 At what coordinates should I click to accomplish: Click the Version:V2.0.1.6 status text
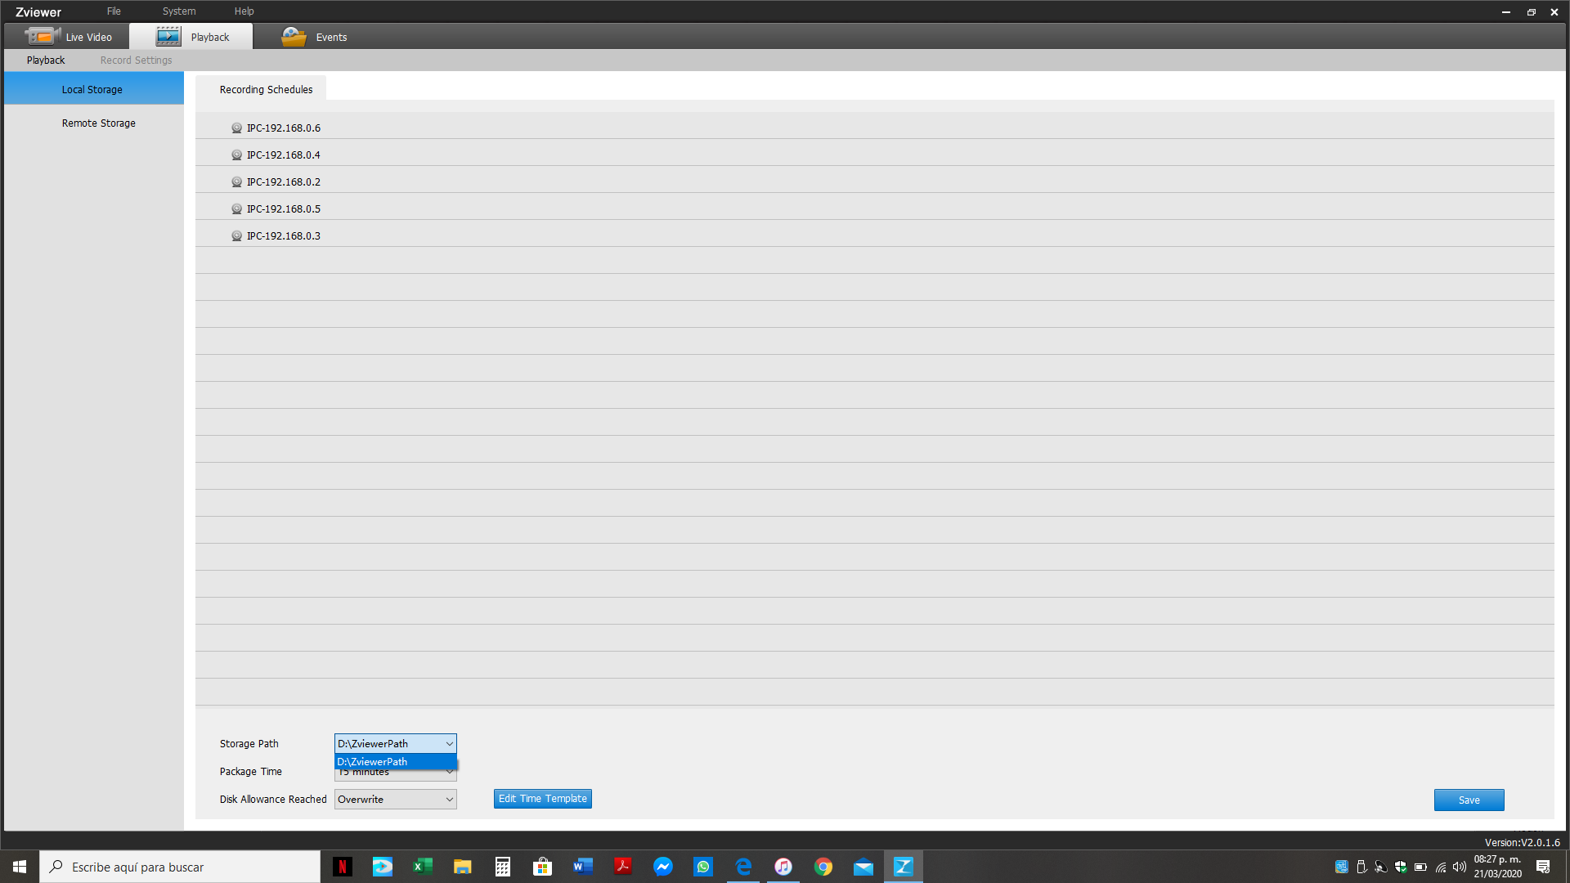(1522, 842)
